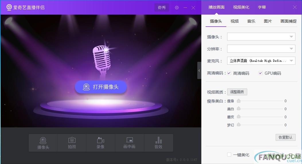Click the 调整画质 button

click(x=237, y=92)
